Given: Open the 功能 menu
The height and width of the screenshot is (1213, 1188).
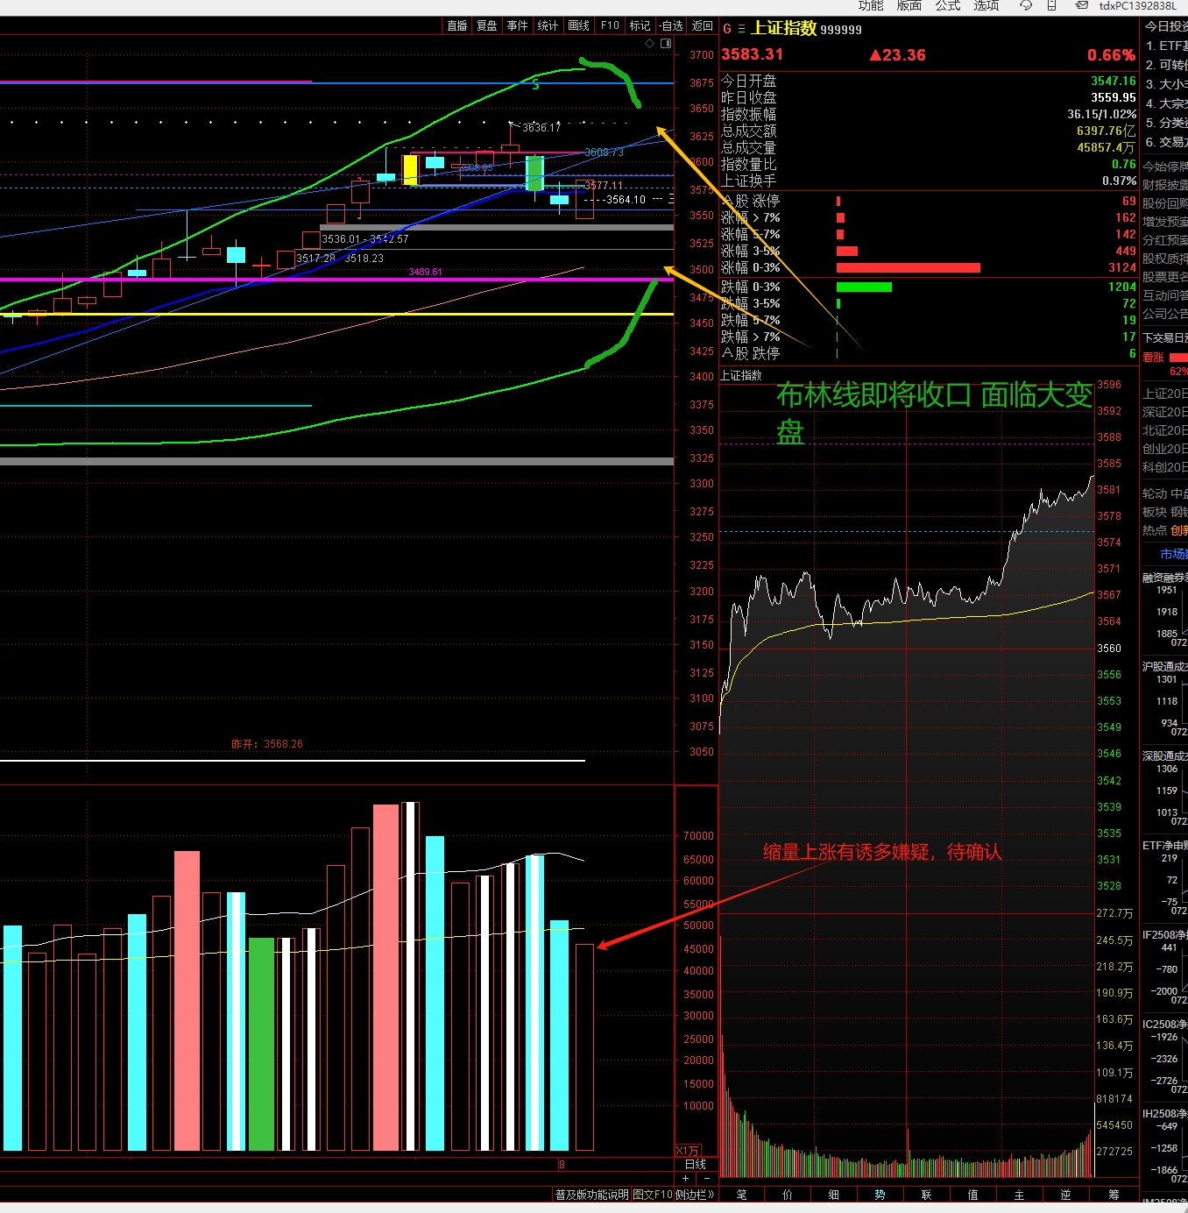Looking at the screenshot, I should (870, 5).
